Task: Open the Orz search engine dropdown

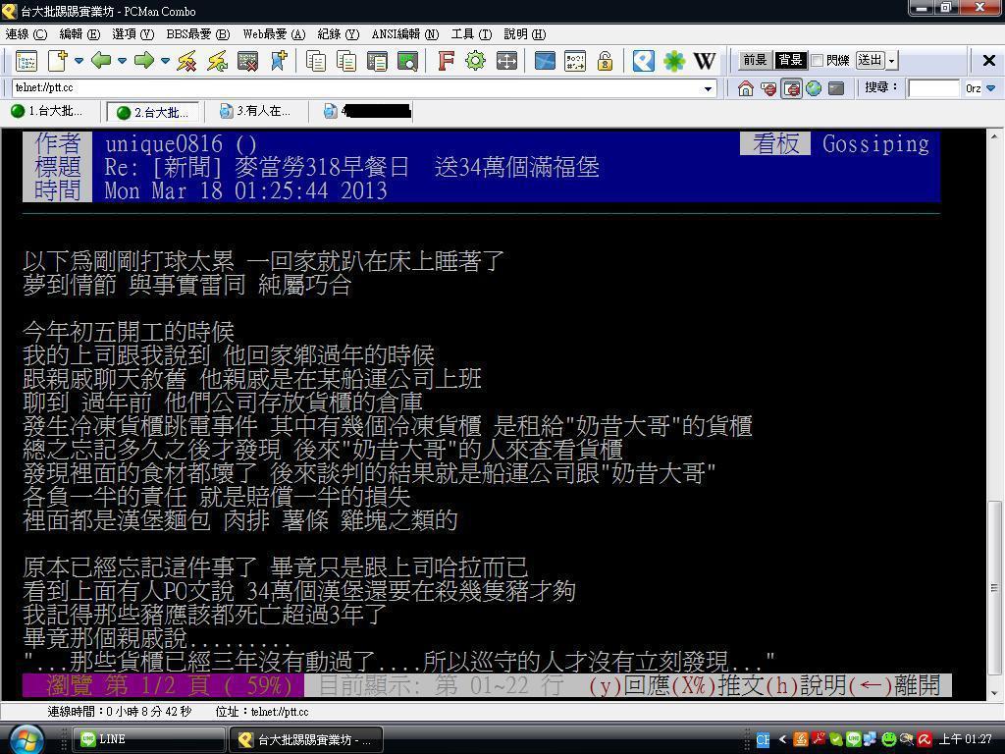Action: click(991, 88)
